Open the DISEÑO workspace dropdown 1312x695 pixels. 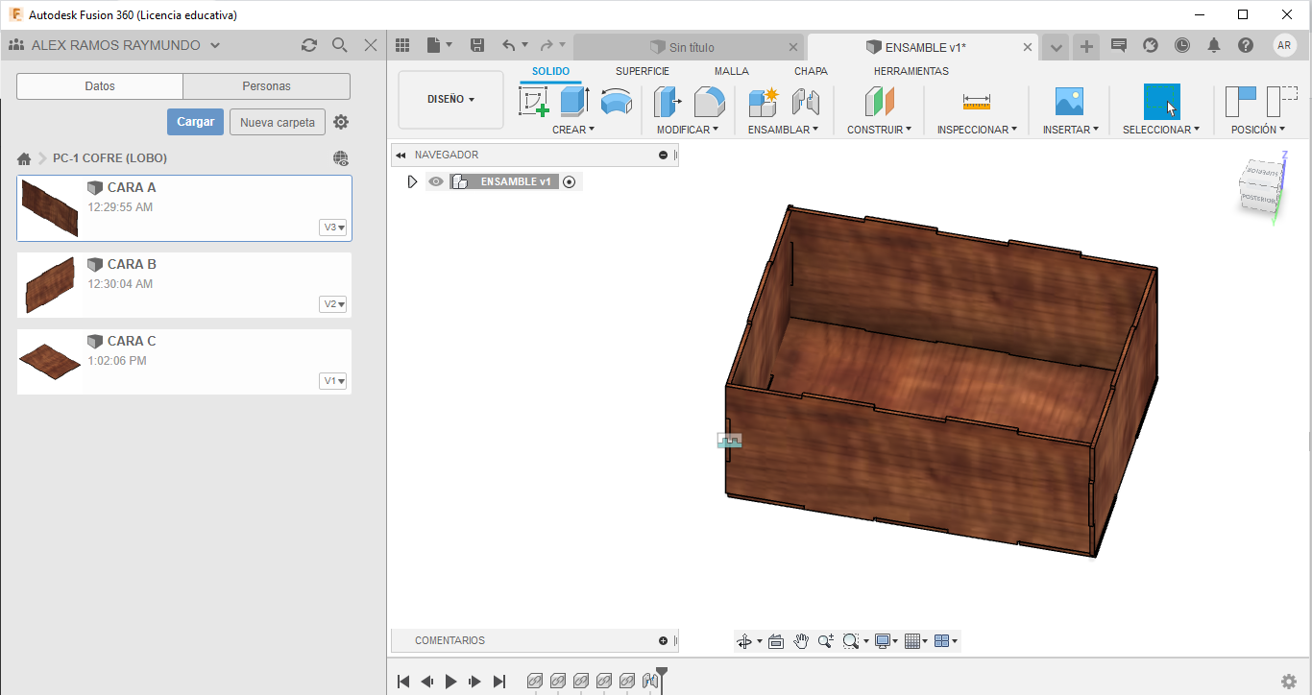coord(450,99)
